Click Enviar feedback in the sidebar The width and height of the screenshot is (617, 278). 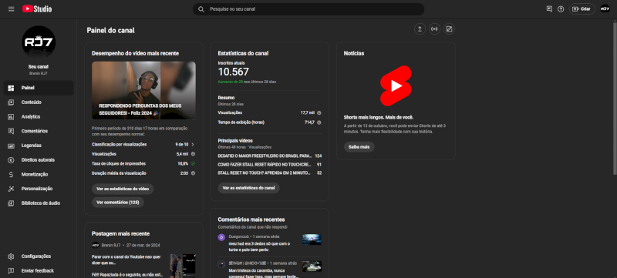pyautogui.click(x=39, y=270)
